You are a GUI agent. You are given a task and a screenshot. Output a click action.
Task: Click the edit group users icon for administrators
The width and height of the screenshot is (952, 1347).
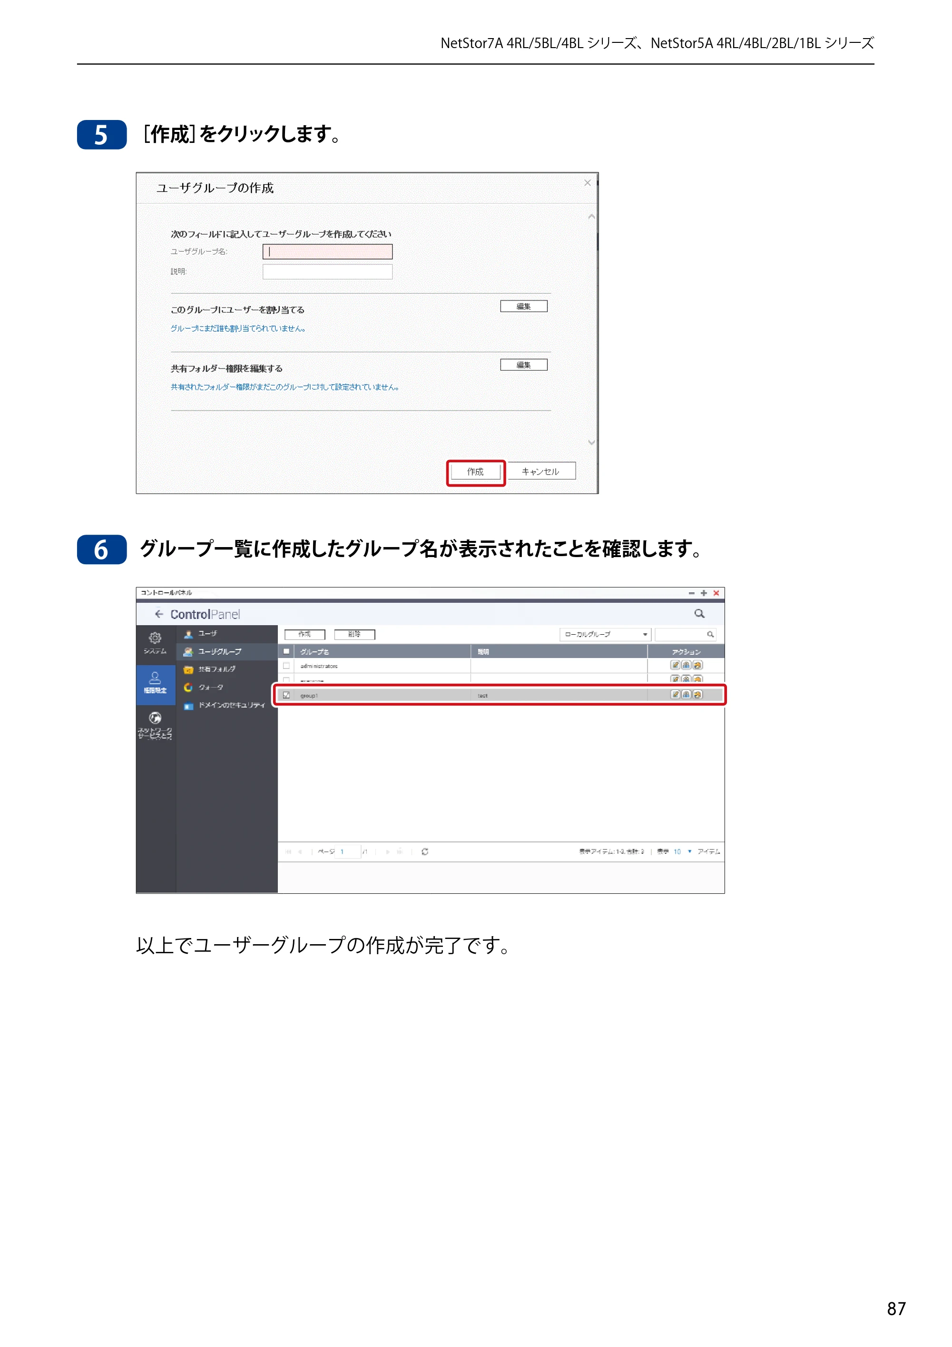pyautogui.click(x=687, y=665)
